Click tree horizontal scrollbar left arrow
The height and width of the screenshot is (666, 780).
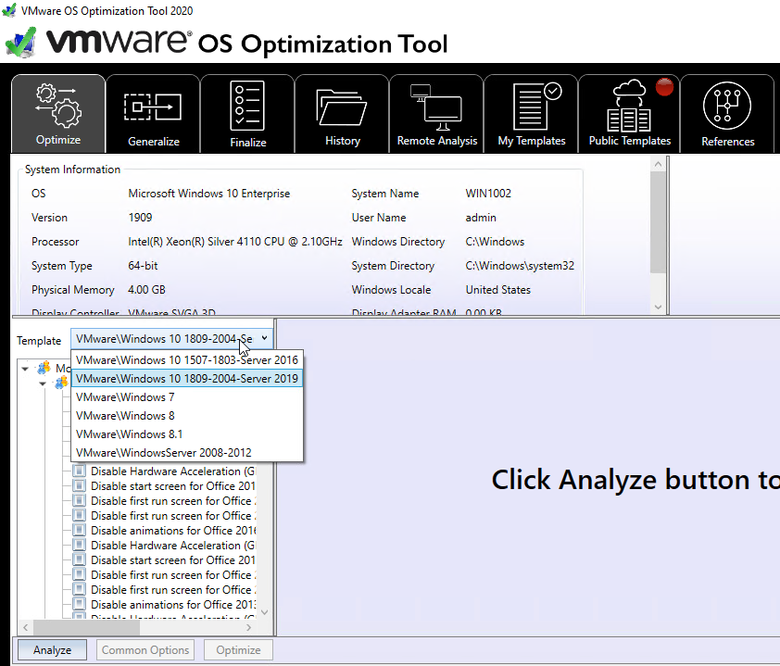pyautogui.click(x=25, y=627)
